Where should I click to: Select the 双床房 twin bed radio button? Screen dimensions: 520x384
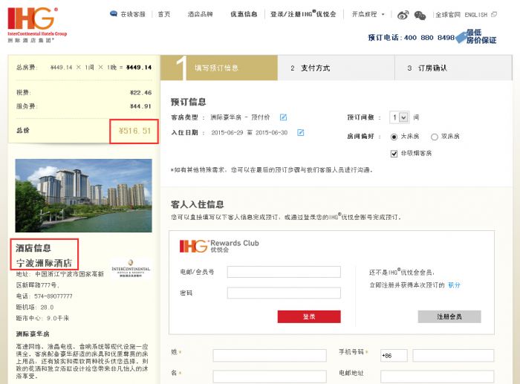click(x=435, y=137)
